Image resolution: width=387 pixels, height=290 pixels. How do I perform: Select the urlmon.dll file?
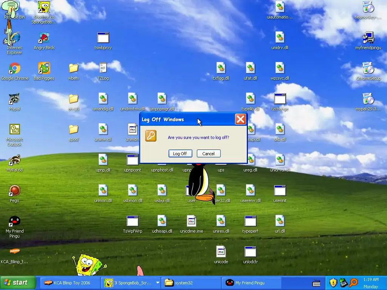[103, 194]
